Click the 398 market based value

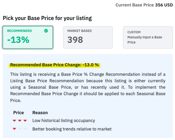75,40
